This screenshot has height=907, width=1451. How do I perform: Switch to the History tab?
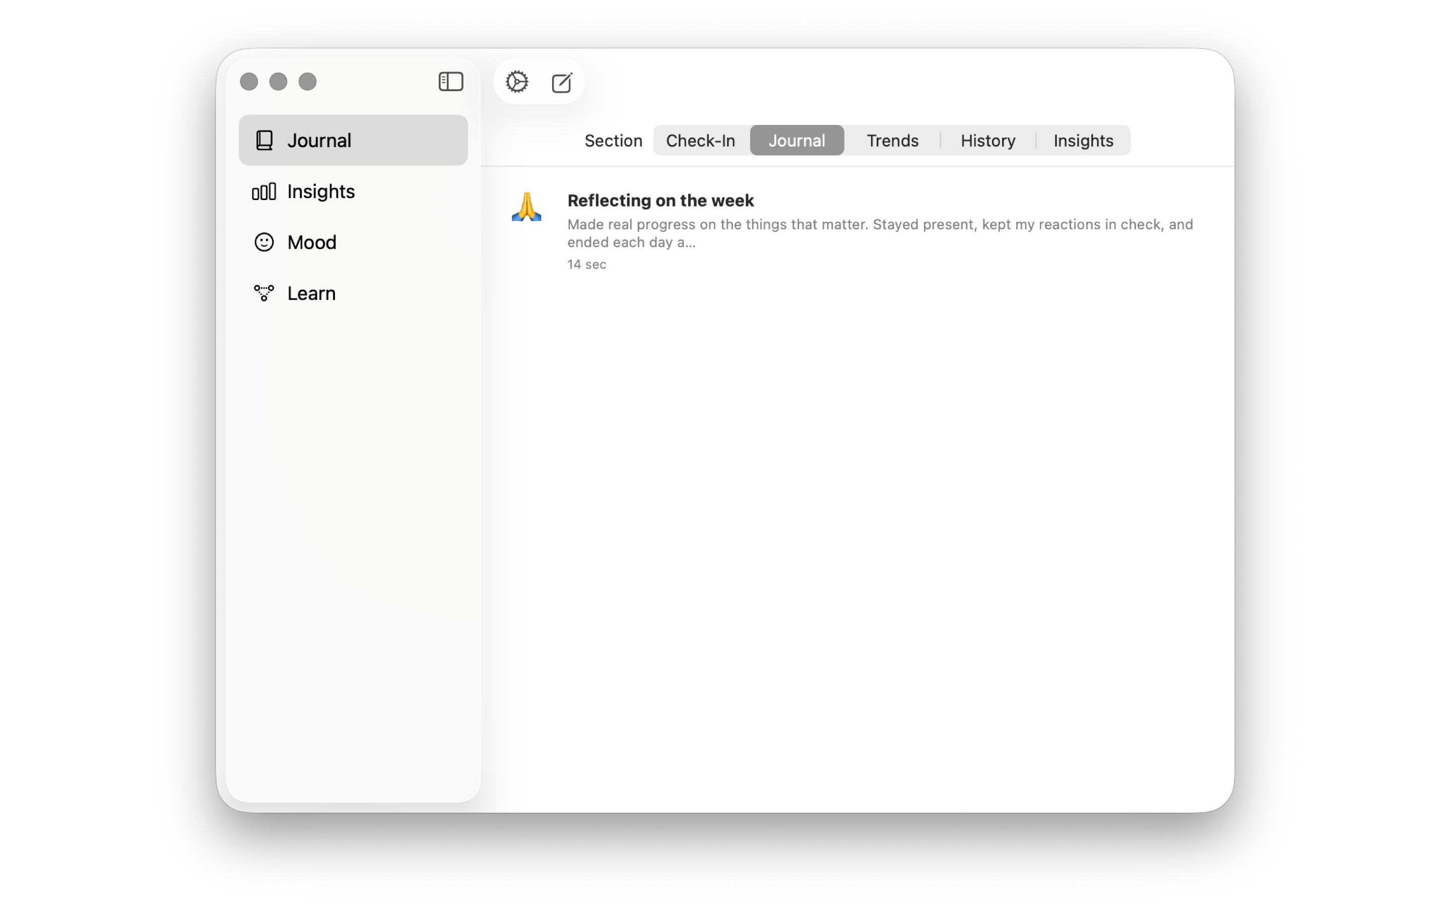click(987, 141)
